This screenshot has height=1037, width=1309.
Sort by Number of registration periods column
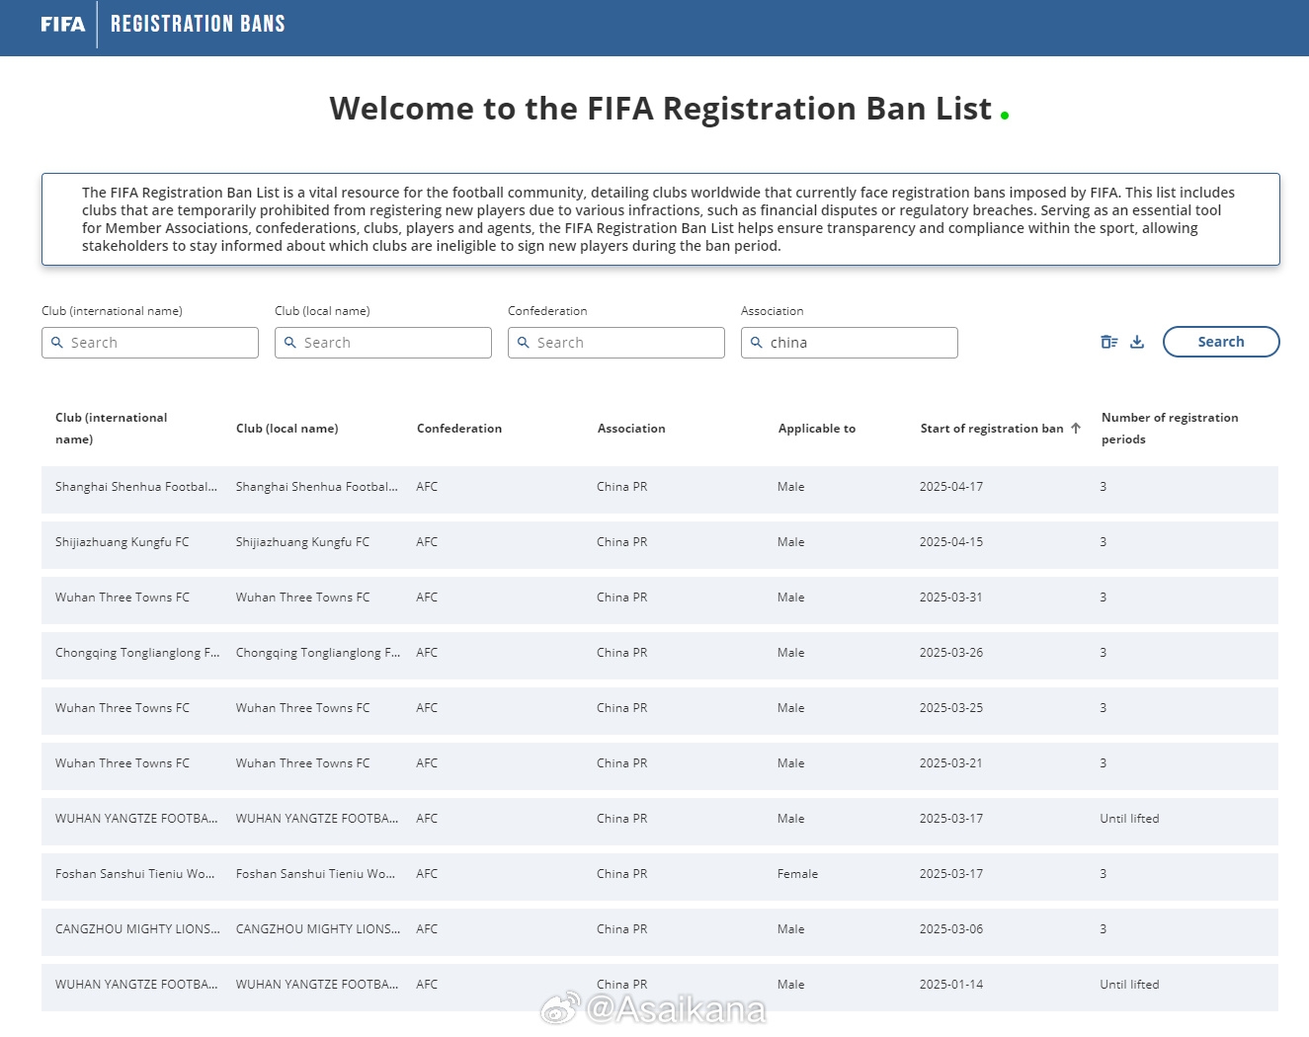[x=1169, y=428]
